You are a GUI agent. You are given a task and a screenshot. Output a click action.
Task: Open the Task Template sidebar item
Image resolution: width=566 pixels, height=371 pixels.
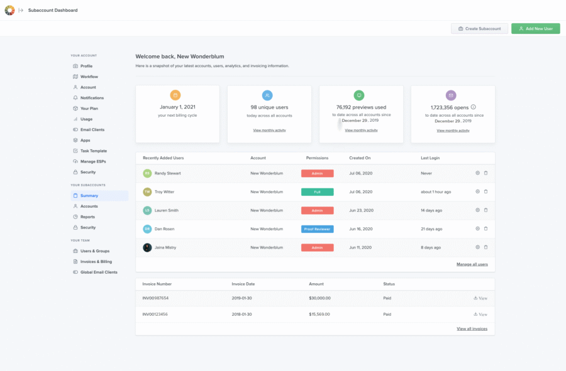pos(93,151)
